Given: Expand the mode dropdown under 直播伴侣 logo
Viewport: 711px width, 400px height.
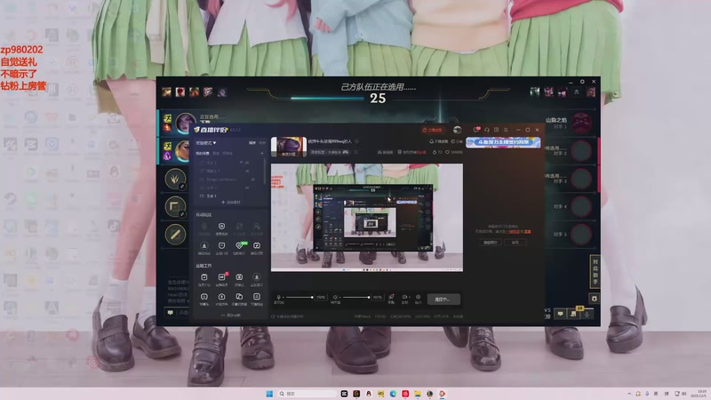Looking at the screenshot, I should point(206,142).
